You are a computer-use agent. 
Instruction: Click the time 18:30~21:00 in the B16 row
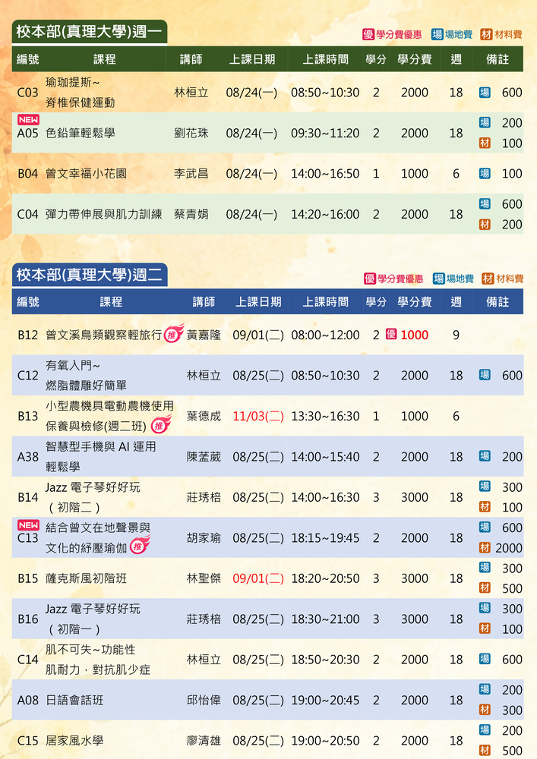325,619
